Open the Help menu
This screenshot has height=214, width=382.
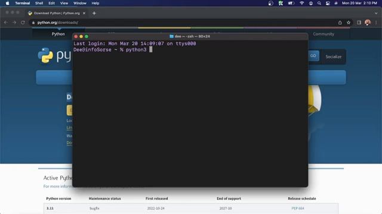click(x=95, y=3)
